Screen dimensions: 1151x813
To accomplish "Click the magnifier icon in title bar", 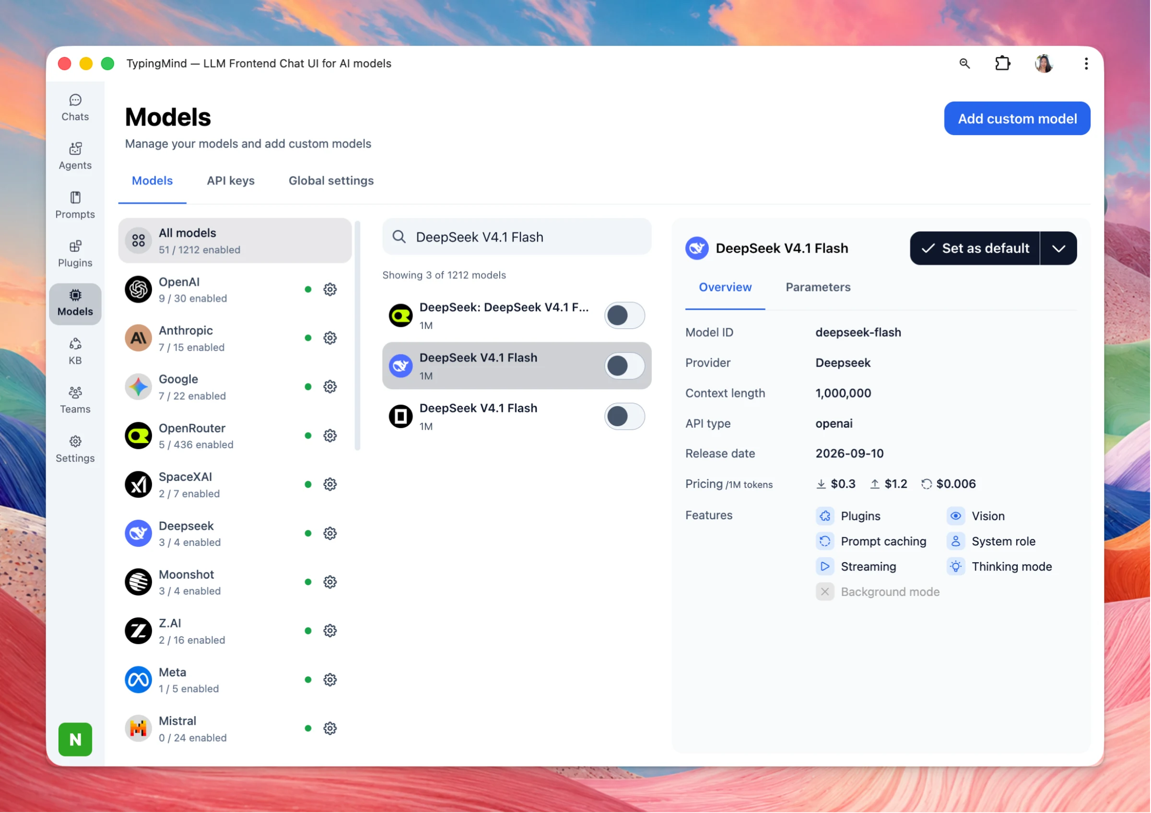I will click(x=964, y=64).
